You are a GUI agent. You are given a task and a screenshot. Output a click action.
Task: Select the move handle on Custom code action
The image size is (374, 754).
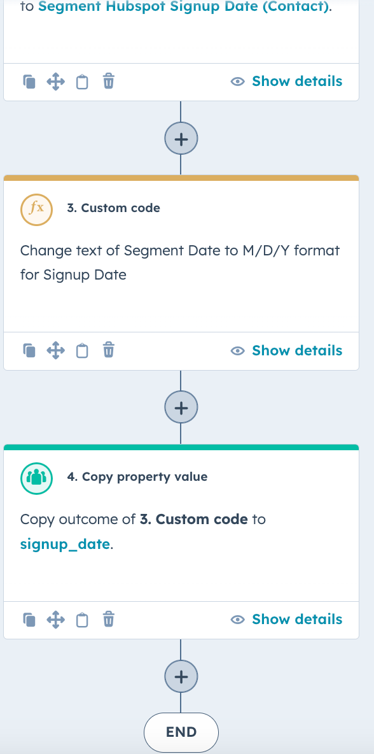click(55, 350)
